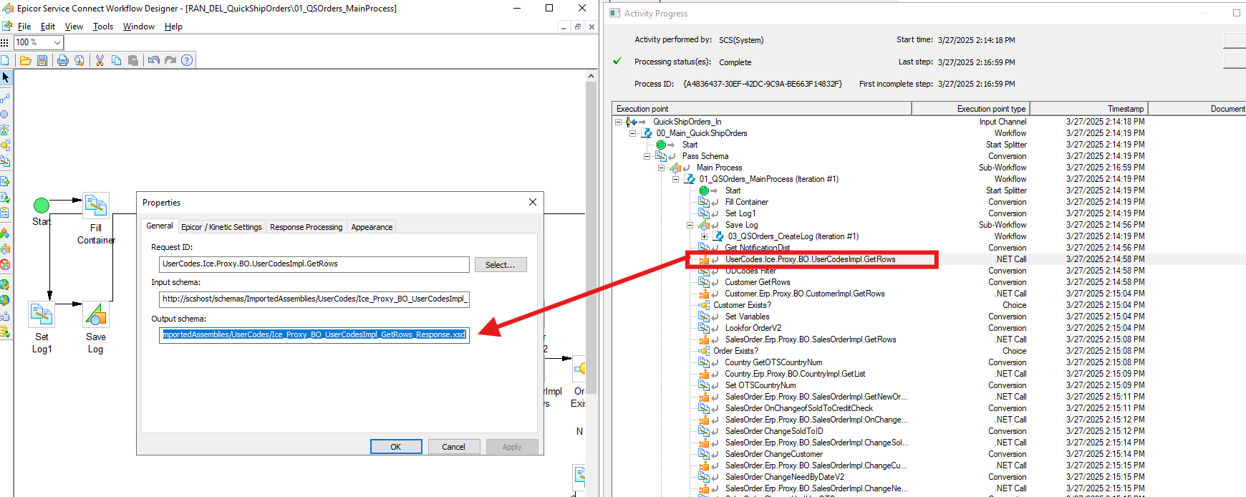Screen dimensions: 1246x497
Task: Choose the blue circle tool in the palette
Action: [x=4, y=115]
